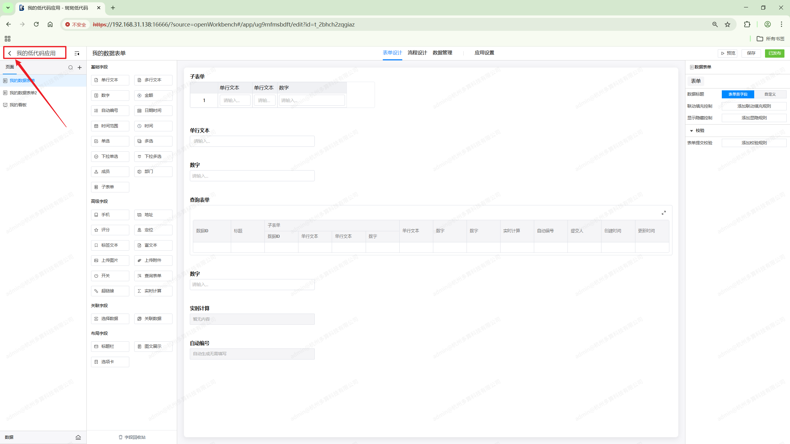Open the 数据管理 tab

(x=442, y=53)
